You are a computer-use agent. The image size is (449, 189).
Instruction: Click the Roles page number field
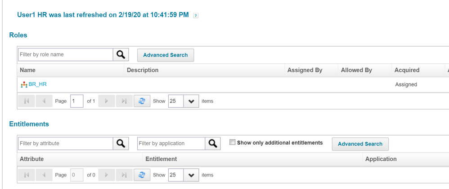(77, 101)
